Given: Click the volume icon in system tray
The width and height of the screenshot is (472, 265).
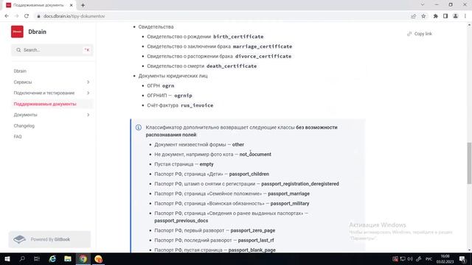Looking at the screenshot, I should [x=410, y=259].
